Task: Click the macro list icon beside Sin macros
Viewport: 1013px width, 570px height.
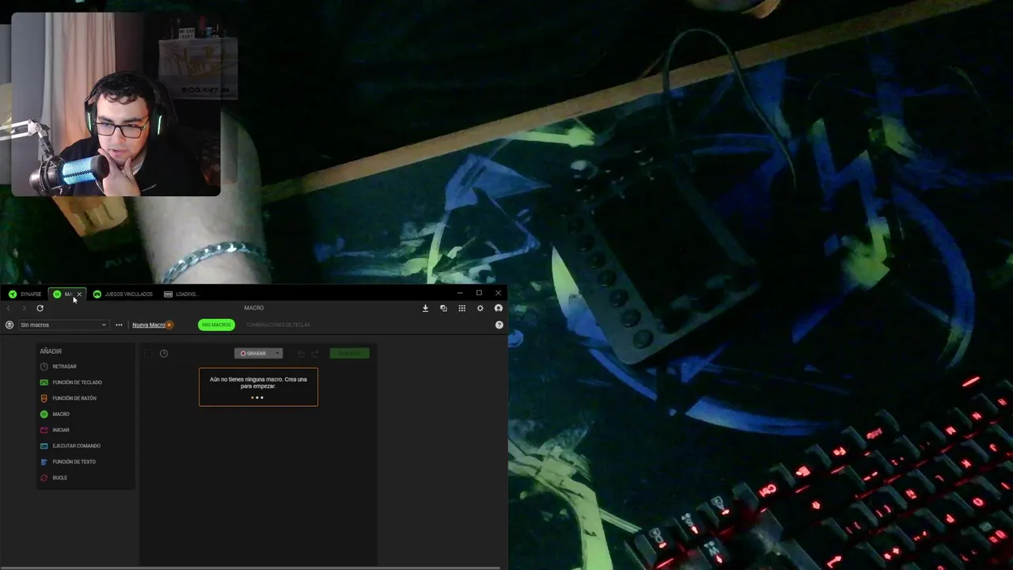Action: 9,325
